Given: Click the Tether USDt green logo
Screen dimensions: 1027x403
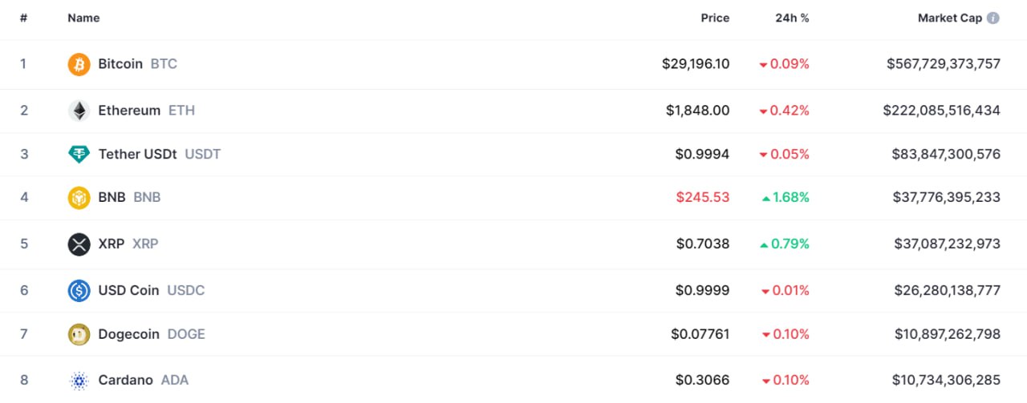Looking at the screenshot, I should 79,155.
